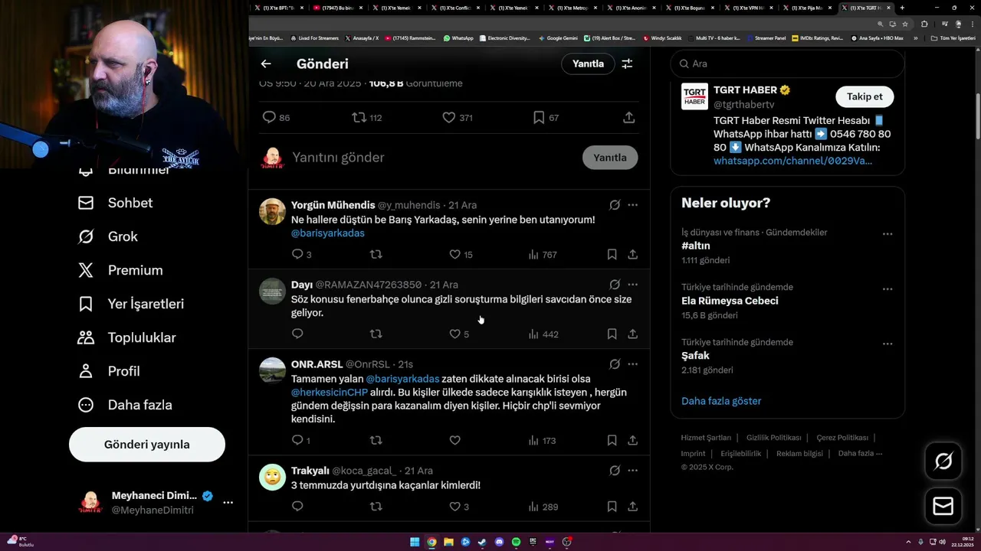The width and height of the screenshot is (981, 551).
Task: Open more options on Trakyalı reply
Action: coord(632,471)
